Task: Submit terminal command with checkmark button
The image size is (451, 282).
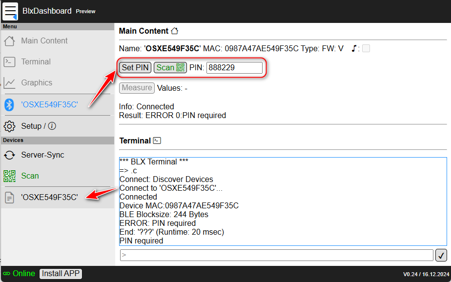Action: pos(441,255)
